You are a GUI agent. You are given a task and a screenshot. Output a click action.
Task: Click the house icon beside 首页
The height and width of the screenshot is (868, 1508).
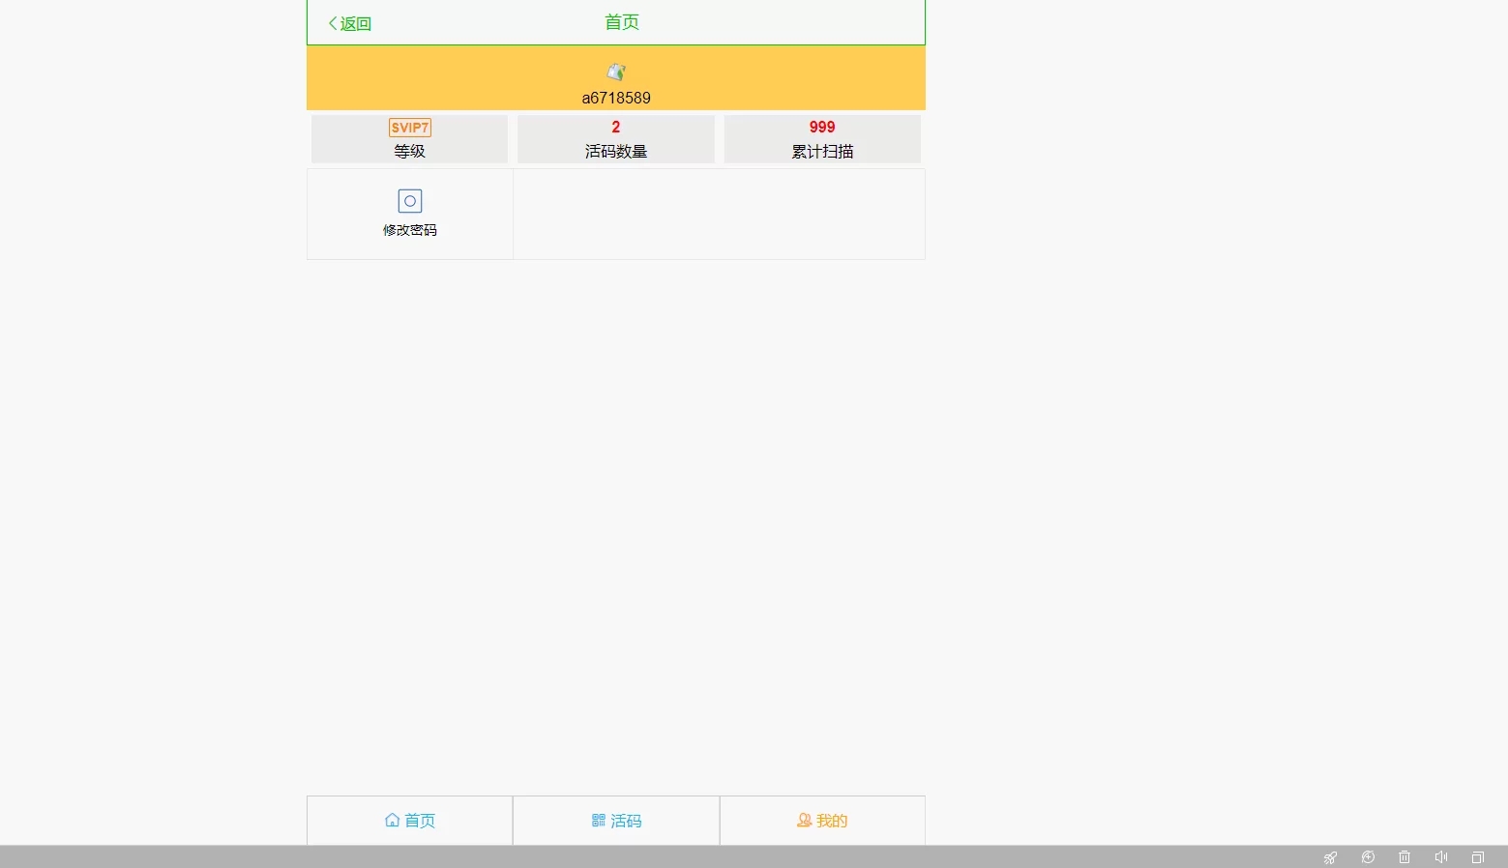pos(392,820)
